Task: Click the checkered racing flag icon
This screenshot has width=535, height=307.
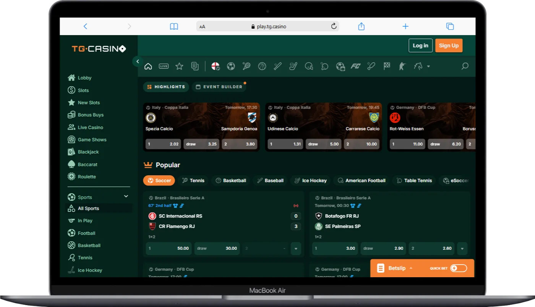Action: pyautogui.click(x=387, y=66)
